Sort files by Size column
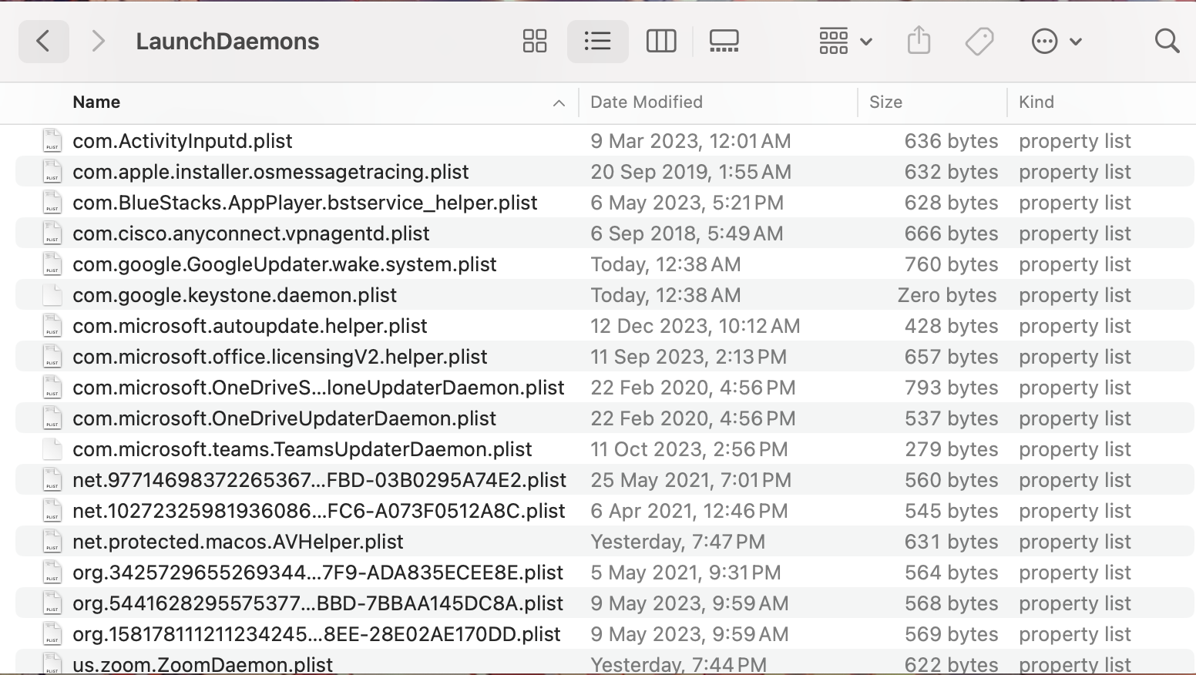This screenshot has width=1196, height=675. pos(885,102)
